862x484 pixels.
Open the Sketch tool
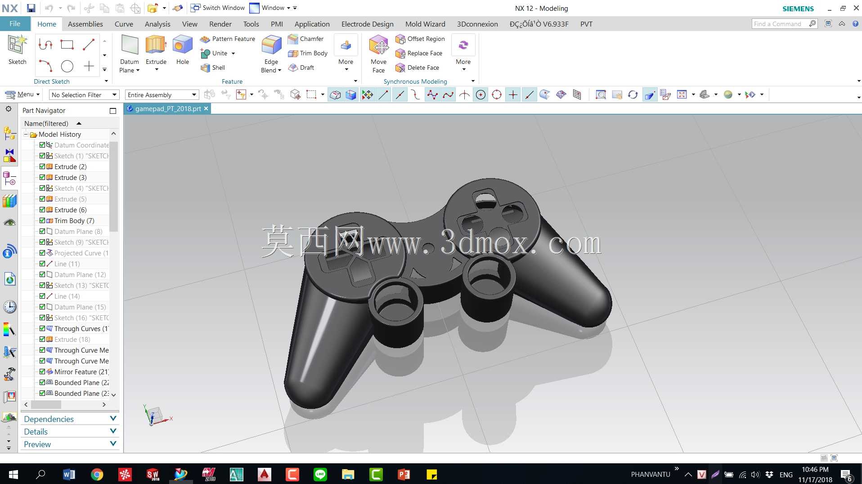click(17, 50)
